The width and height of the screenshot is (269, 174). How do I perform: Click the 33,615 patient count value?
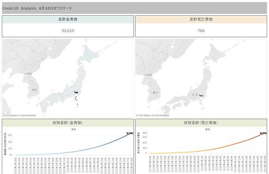tap(68, 30)
